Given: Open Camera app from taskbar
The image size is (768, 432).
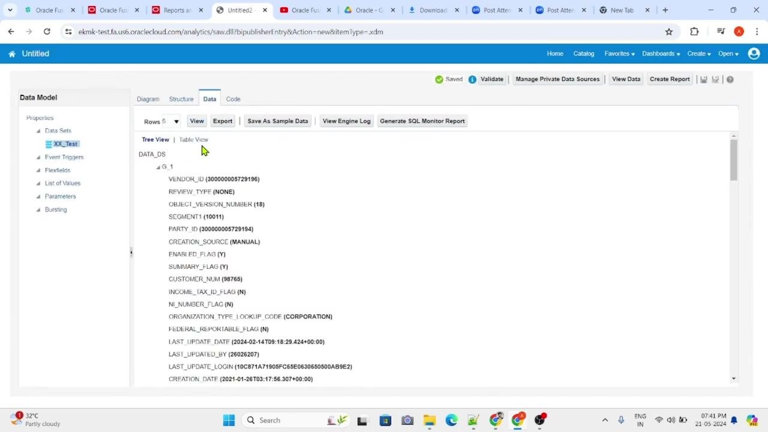Looking at the screenshot, I should (x=407, y=420).
